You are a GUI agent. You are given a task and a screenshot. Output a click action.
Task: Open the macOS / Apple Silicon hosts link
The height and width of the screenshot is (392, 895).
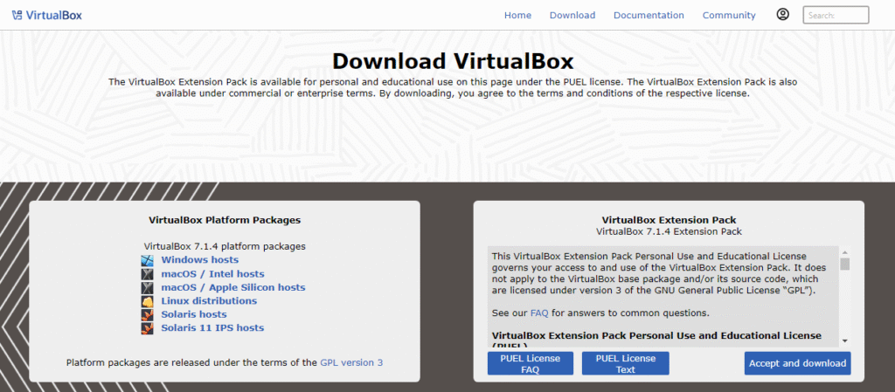233,288
